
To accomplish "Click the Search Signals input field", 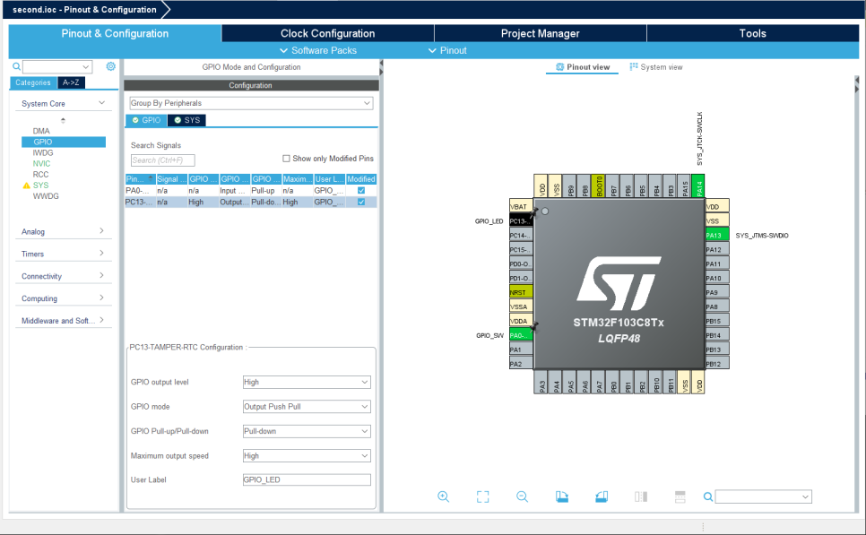I will [163, 160].
